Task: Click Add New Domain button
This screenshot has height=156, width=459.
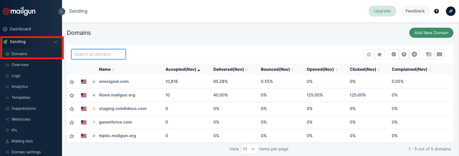Action: (x=431, y=33)
